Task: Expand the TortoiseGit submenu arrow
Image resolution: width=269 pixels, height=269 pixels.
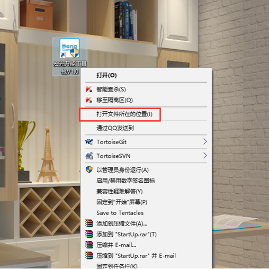Action: [x=205, y=141]
